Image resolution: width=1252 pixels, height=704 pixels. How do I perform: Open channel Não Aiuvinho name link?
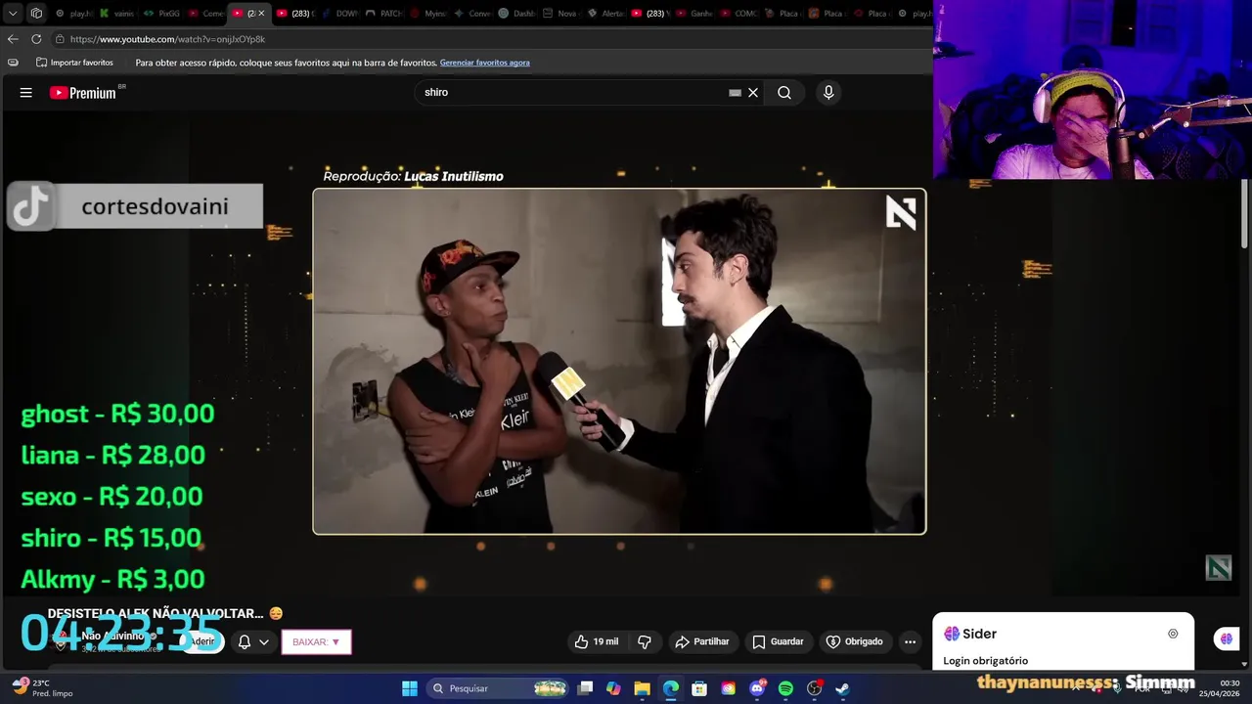coord(112,637)
